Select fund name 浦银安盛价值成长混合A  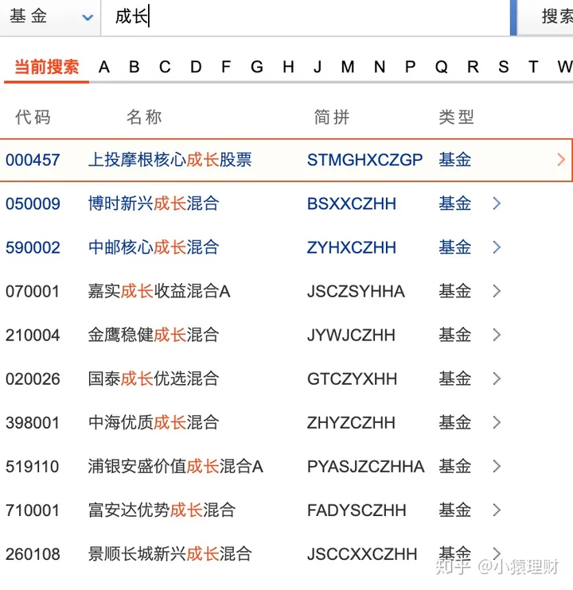click(x=175, y=466)
